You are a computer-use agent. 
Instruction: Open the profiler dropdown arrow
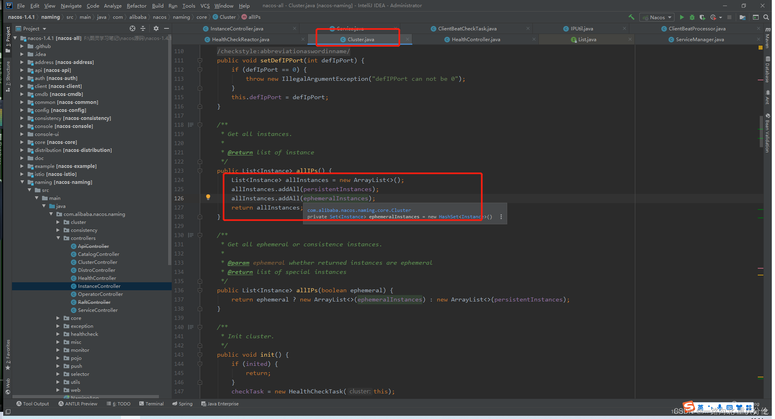(721, 17)
